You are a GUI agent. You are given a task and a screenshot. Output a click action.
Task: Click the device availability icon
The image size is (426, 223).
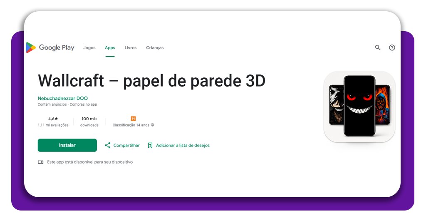(x=41, y=162)
